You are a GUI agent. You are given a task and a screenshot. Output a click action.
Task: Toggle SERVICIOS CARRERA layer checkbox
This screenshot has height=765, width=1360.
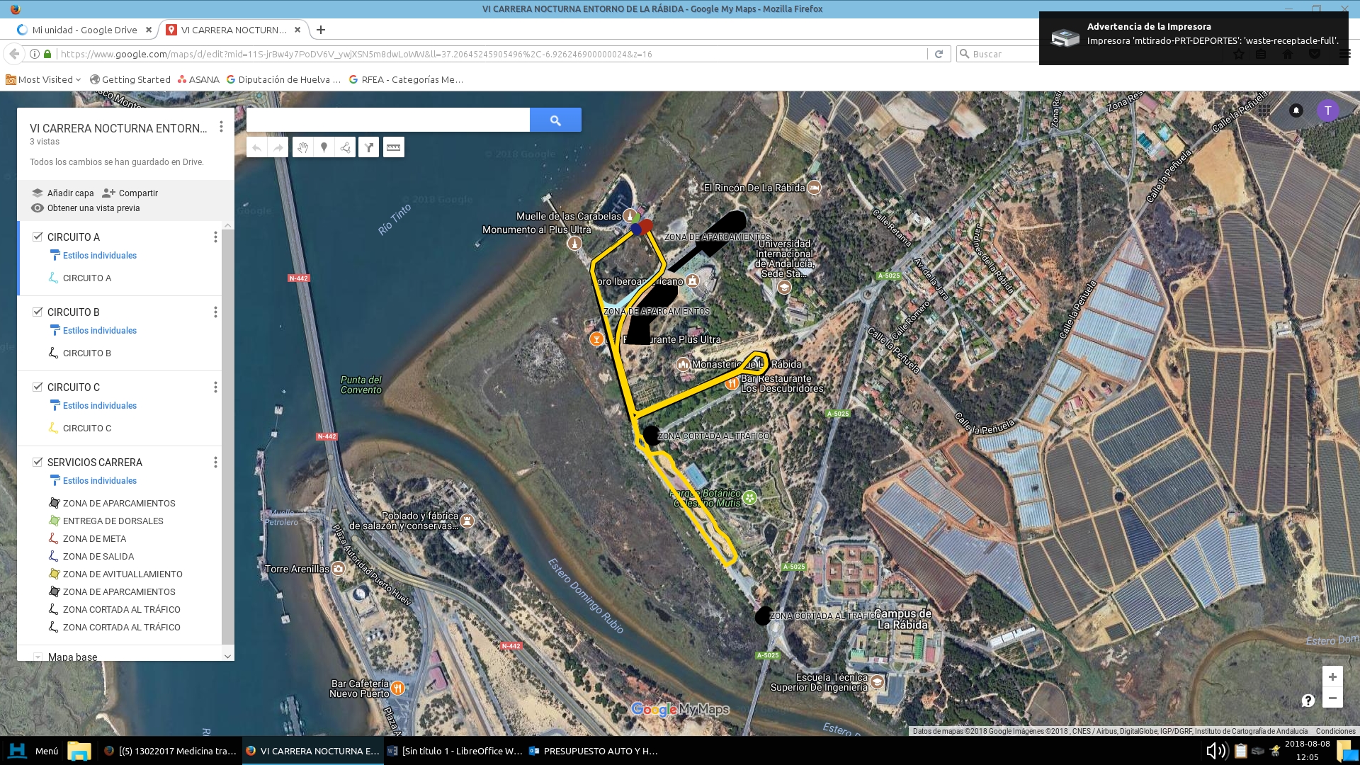click(38, 462)
